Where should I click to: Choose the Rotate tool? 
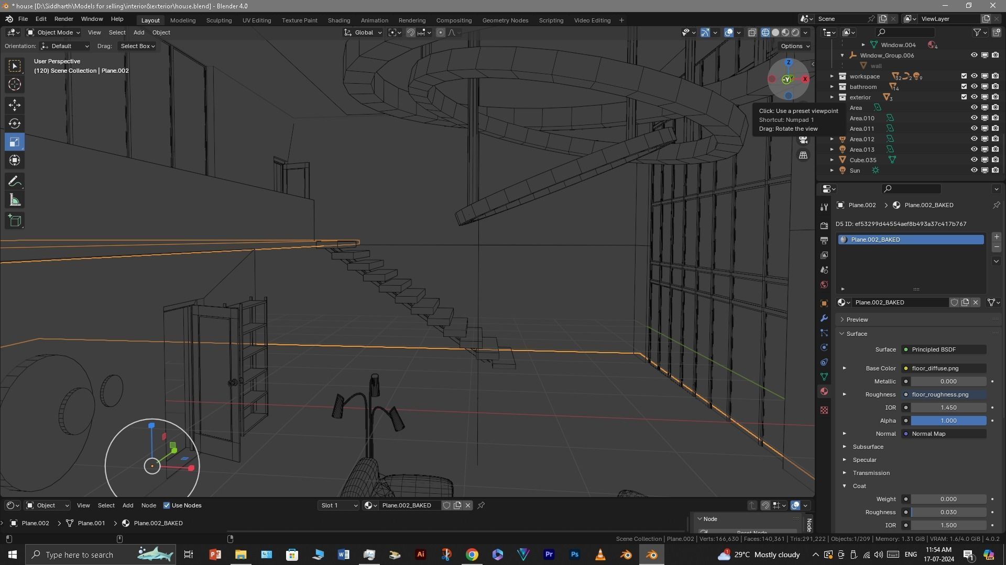point(15,123)
